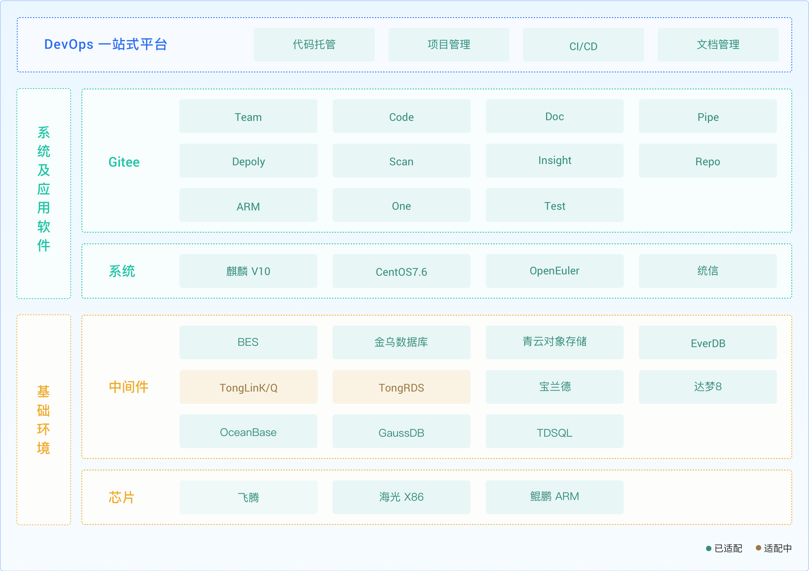Click the Gitee ARM module box
Screen dimensions: 809x571
[248, 205]
